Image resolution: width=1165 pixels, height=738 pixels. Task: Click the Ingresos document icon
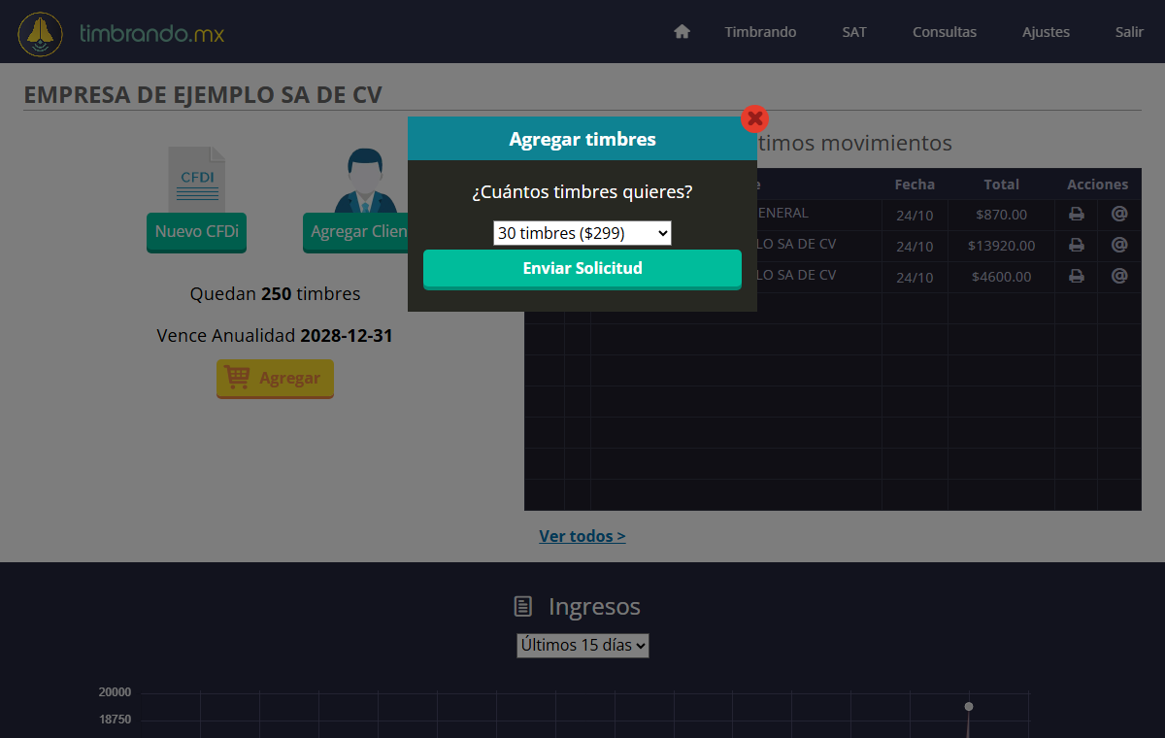click(523, 607)
